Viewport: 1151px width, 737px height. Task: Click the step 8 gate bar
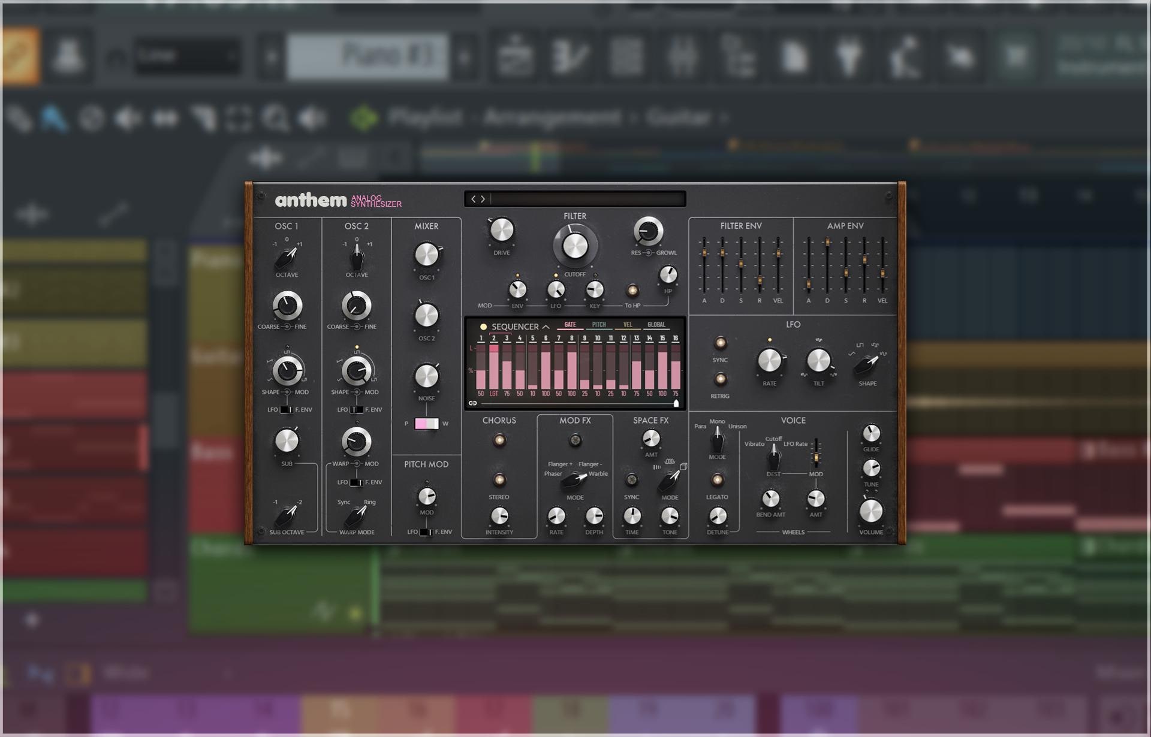[x=572, y=367]
